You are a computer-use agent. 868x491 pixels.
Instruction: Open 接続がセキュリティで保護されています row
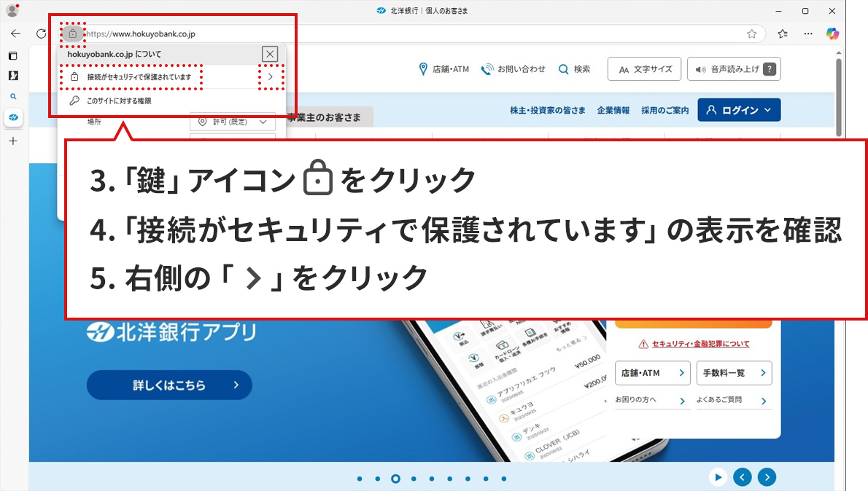pyautogui.click(x=172, y=77)
